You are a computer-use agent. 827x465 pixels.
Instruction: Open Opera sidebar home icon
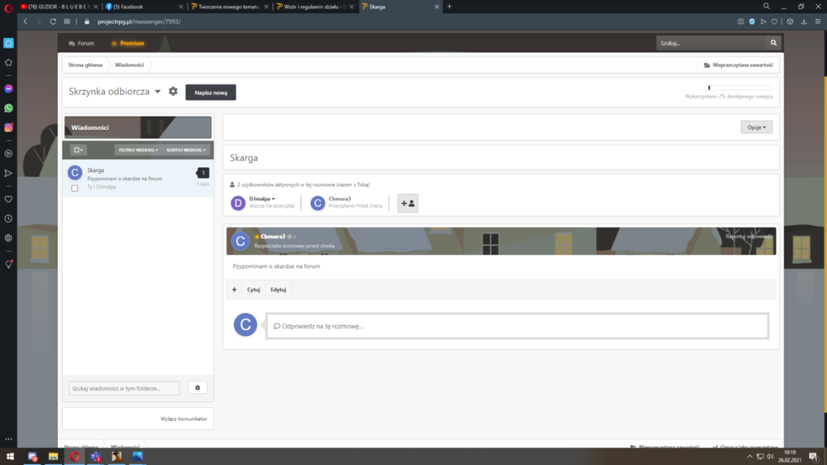click(8, 43)
